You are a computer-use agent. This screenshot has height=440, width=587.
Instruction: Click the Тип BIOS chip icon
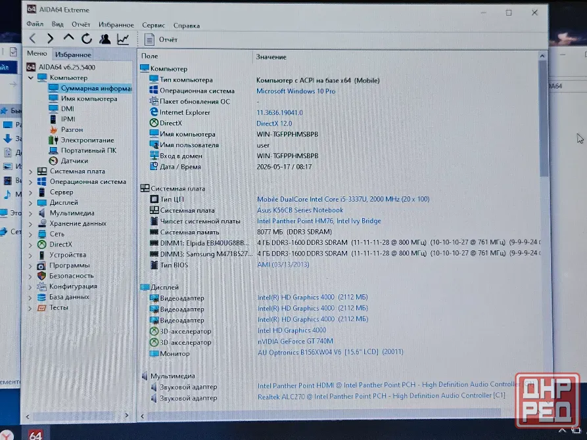[154, 265]
